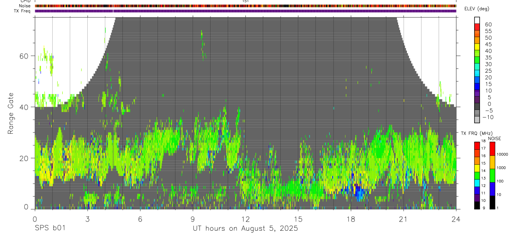Click the '18' tick on the UT hours axis
The height and width of the screenshot is (237, 513).
click(x=351, y=219)
